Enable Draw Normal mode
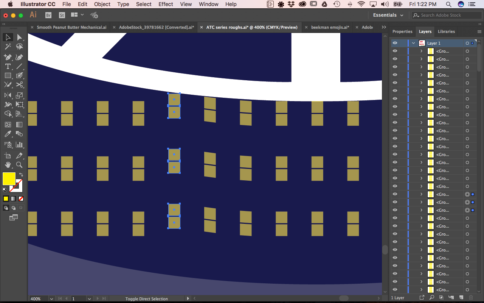 [6, 208]
